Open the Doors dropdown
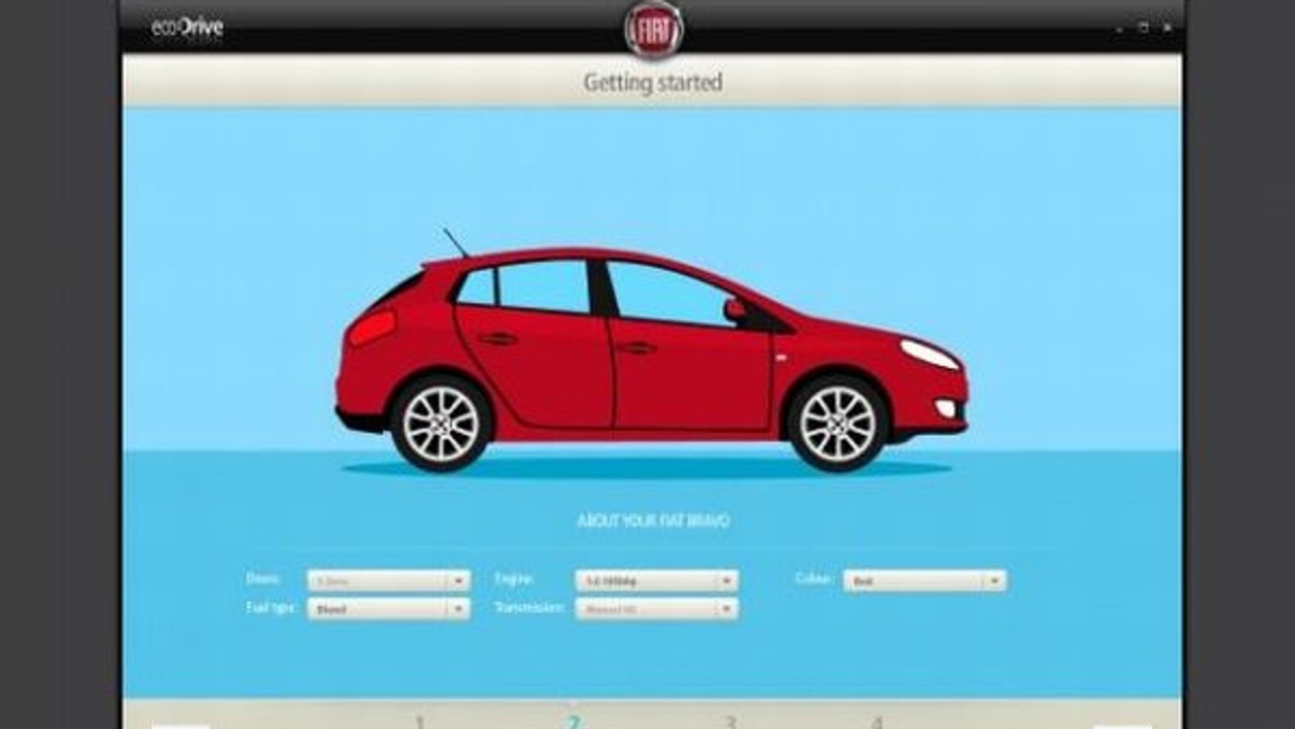Viewport: 1295px width, 729px height. (x=388, y=580)
